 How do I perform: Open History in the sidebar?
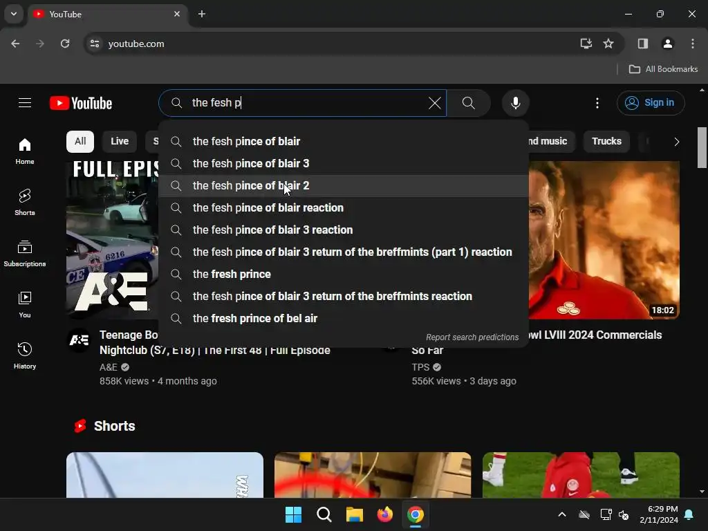pos(25,356)
